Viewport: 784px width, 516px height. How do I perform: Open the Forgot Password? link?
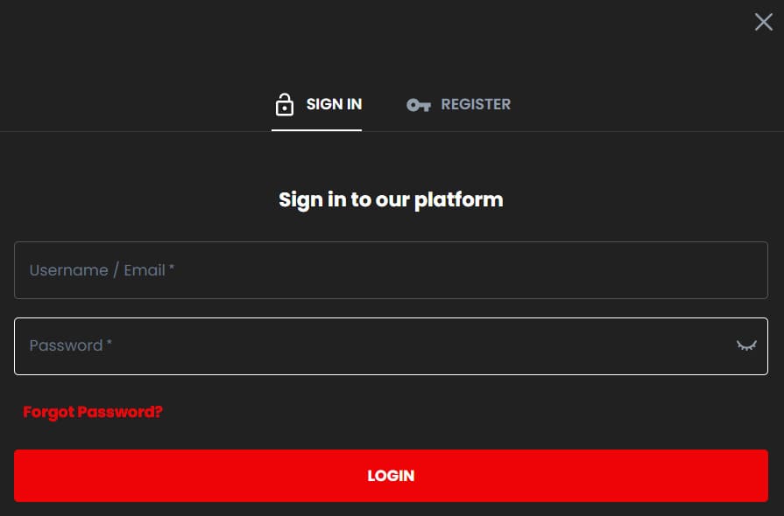[93, 412]
